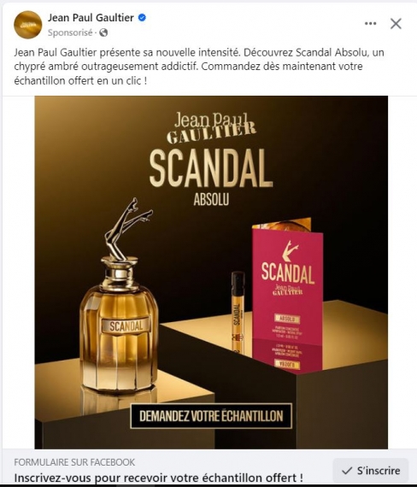Click the globe public audience icon
Viewport: 417px width, 487px height.
pos(103,32)
